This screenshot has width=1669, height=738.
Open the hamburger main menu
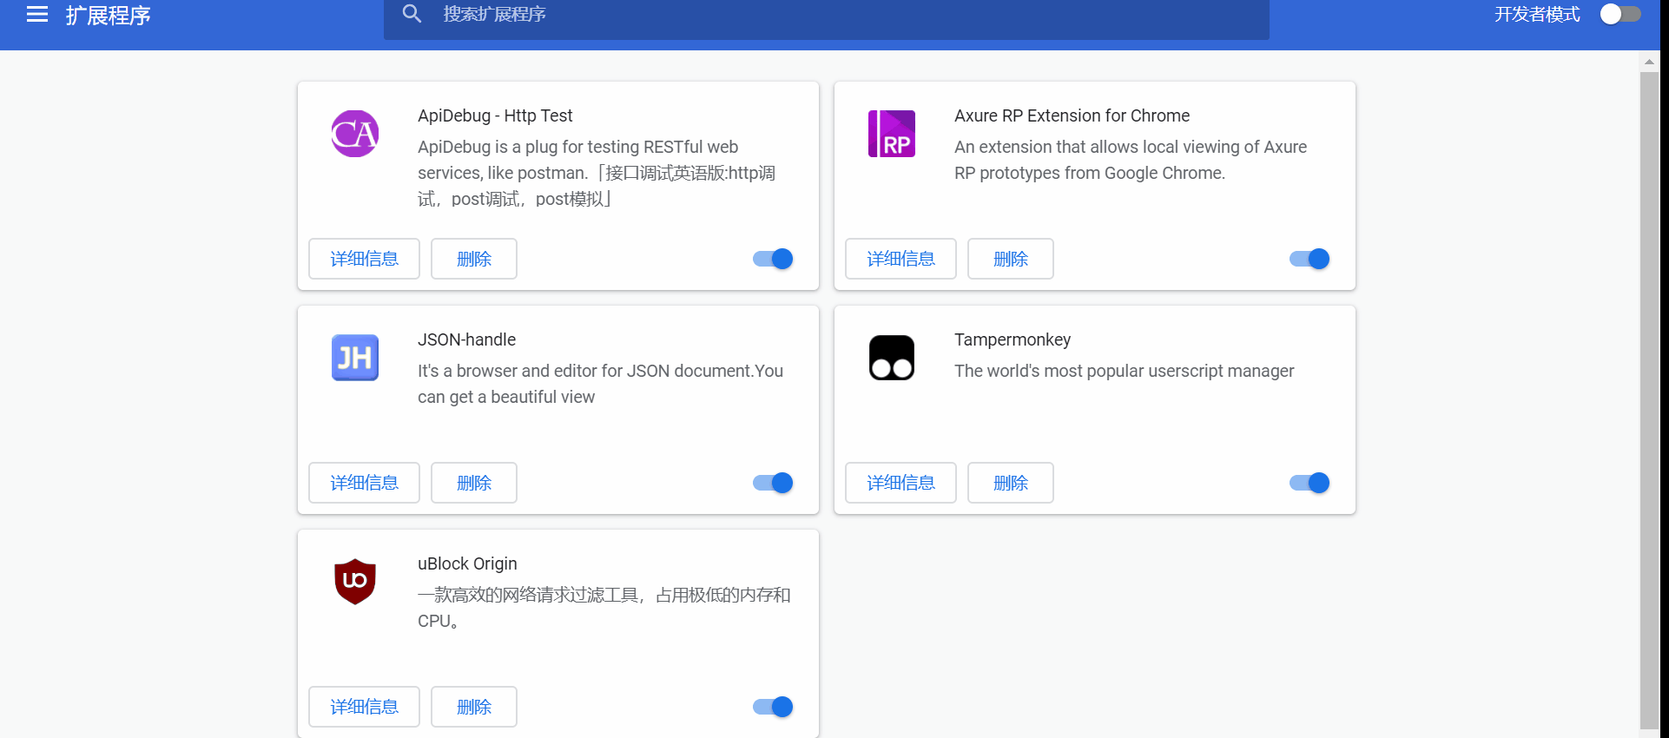click(x=37, y=14)
